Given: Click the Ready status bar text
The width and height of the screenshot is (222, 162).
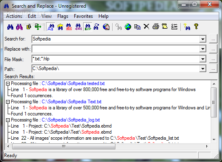Looking at the screenshot, I should (10, 156).
